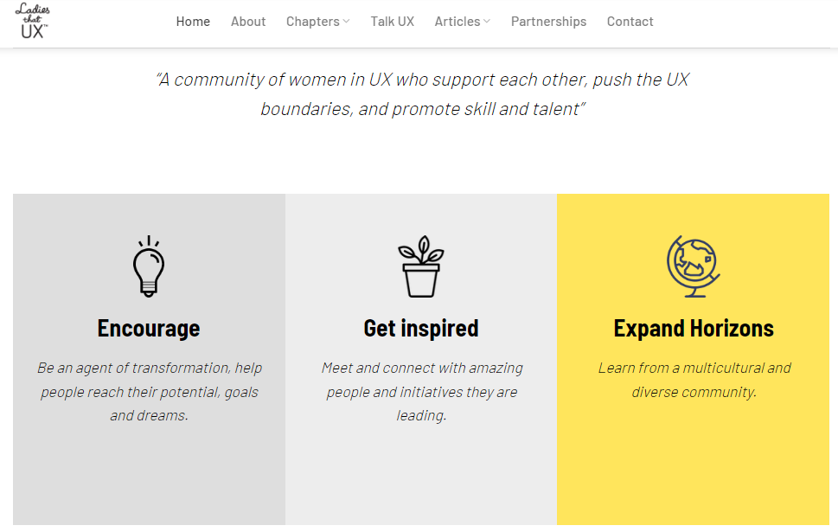Click the Encourage heading
The image size is (838, 532).
tap(149, 329)
